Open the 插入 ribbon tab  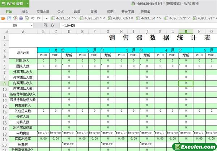tap(25, 12)
